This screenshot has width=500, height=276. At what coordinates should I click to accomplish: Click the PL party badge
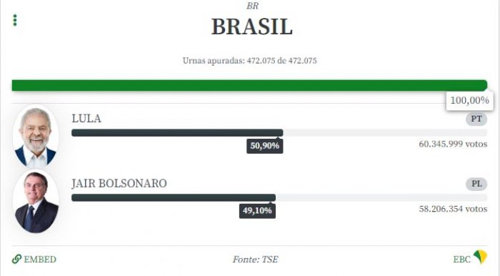(x=476, y=184)
